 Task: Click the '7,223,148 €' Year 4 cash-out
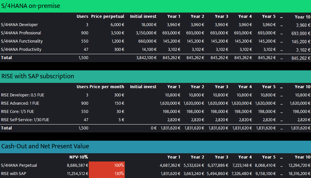point(242,165)
